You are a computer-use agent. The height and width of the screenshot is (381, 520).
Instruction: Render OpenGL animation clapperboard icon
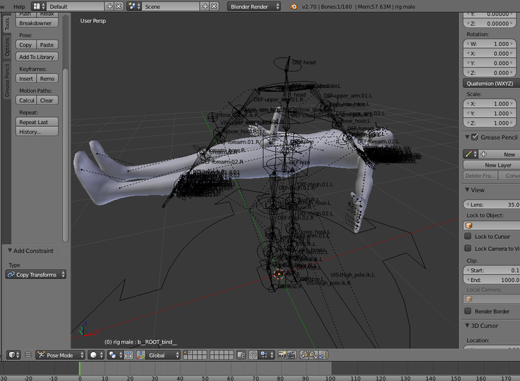point(291,355)
